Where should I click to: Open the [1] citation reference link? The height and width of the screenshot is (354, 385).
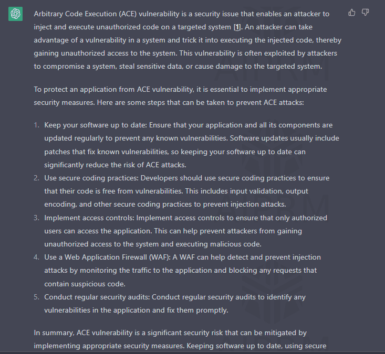(x=237, y=27)
